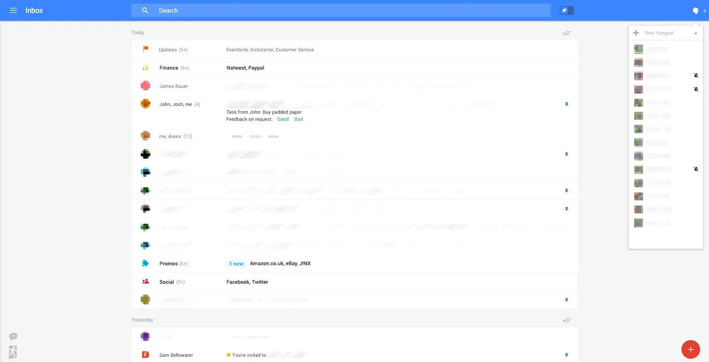The width and height of the screenshot is (709, 362).
Task: Click the plus icon beside New Hangout
Action: [636, 33]
